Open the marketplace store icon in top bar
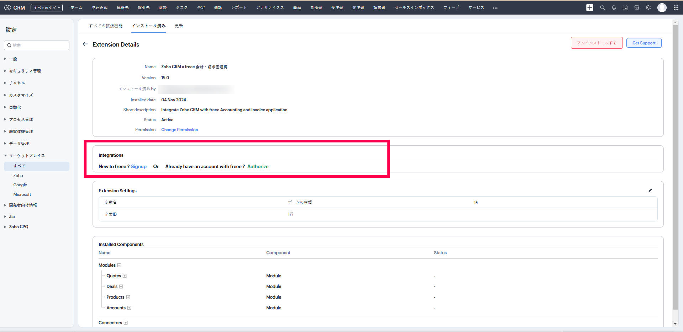683x332 pixels. 637,7
